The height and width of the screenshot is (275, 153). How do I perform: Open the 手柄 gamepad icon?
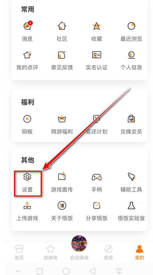[x=97, y=177]
